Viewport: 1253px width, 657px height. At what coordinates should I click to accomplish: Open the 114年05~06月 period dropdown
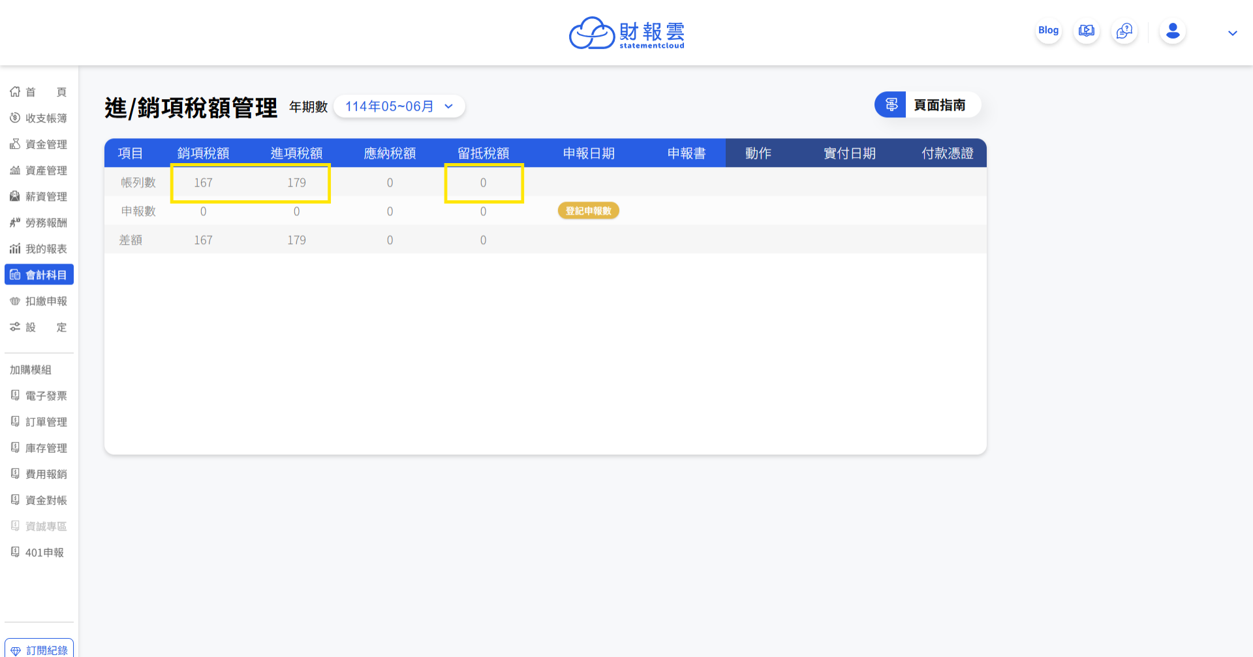point(399,106)
